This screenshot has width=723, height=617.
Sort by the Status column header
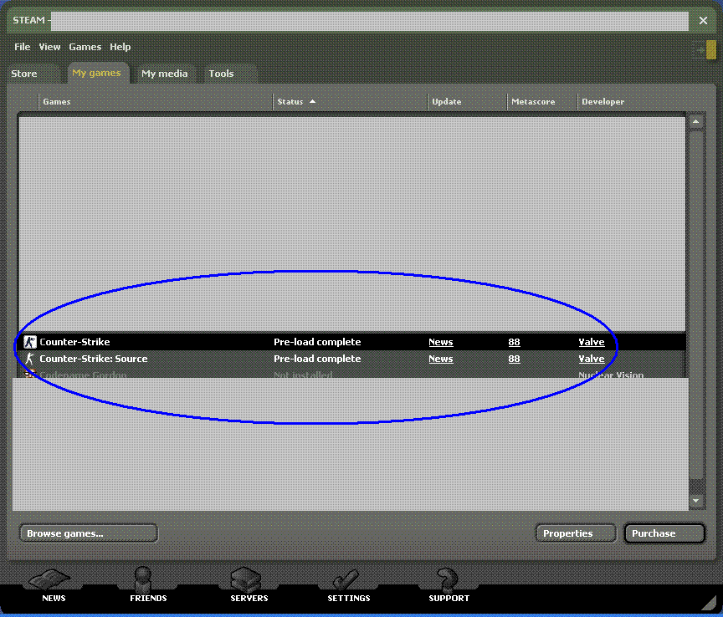[x=351, y=101]
